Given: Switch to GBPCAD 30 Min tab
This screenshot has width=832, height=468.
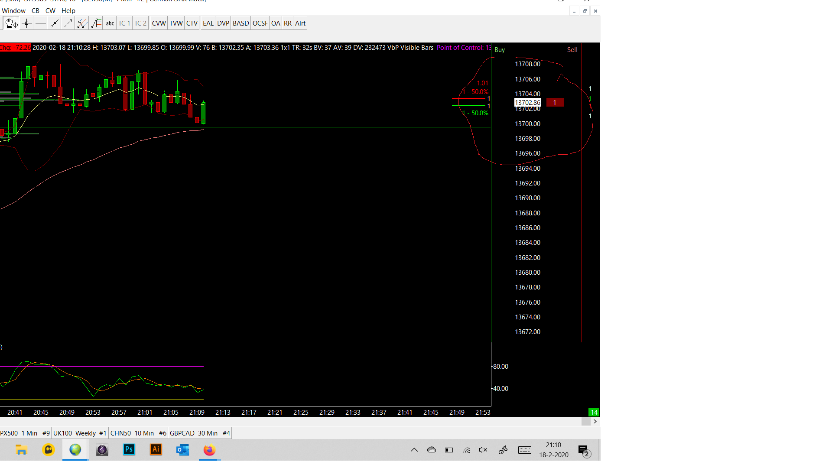Looking at the screenshot, I should (x=200, y=433).
